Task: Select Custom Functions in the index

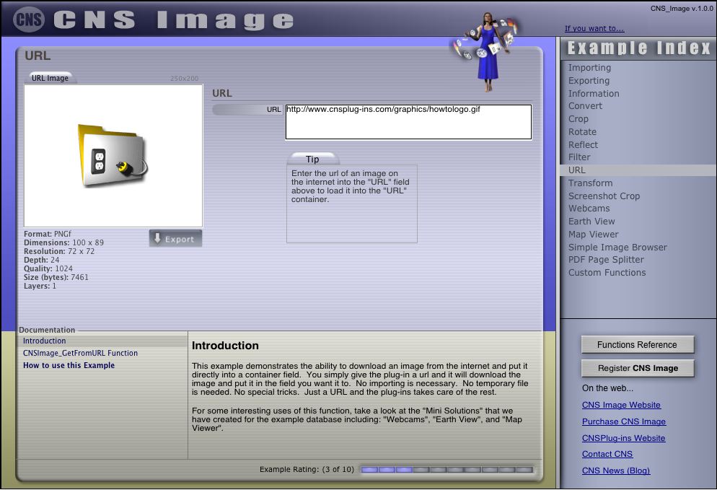Action: pyautogui.click(x=607, y=272)
